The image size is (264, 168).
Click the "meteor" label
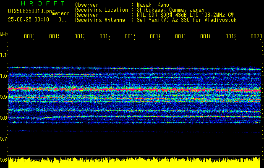[x=61, y=13]
